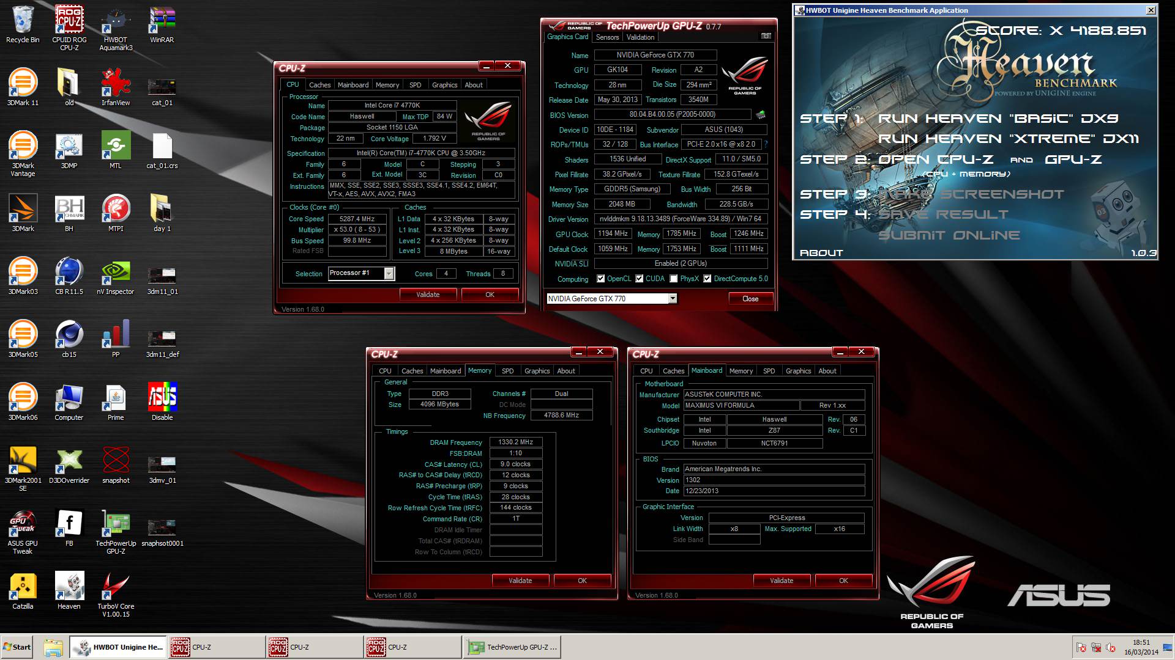Toggle the DirectCompute 5.0 checkbox
Image resolution: width=1175 pixels, height=660 pixels.
(x=707, y=279)
